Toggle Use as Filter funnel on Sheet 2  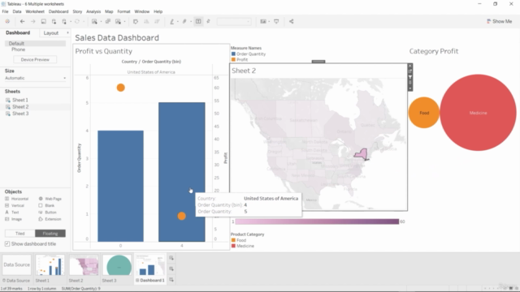pyautogui.click(x=410, y=77)
